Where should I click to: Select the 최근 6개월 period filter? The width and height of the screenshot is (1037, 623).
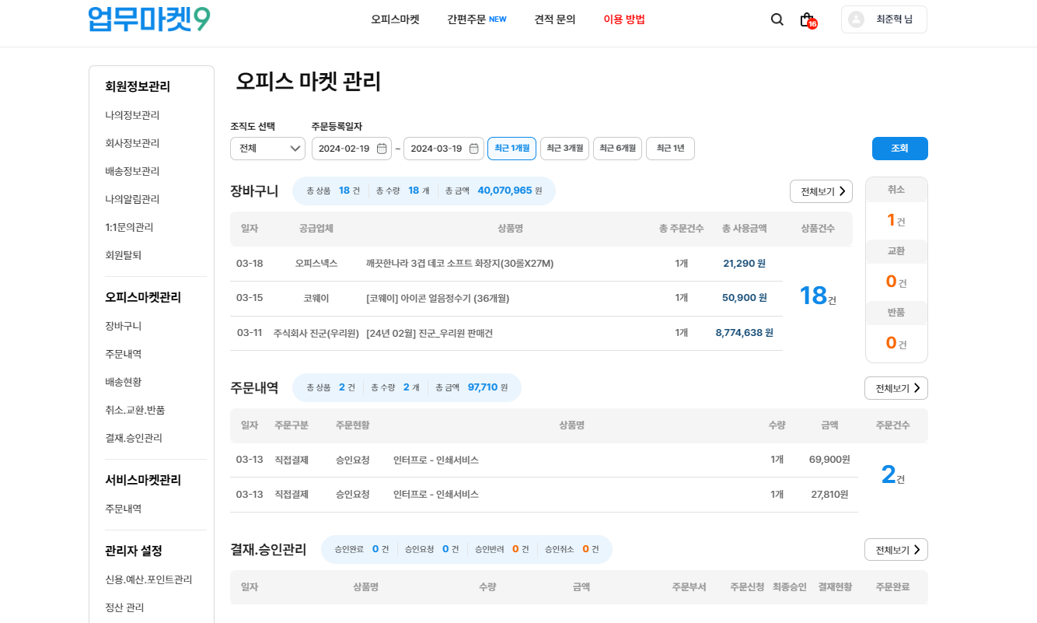(x=617, y=149)
